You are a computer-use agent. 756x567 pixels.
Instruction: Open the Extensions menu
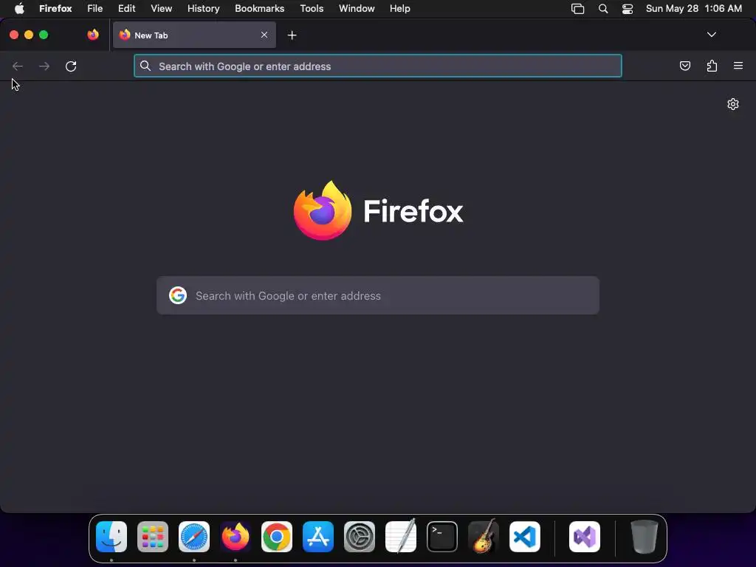pyautogui.click(x=712, y=66)
